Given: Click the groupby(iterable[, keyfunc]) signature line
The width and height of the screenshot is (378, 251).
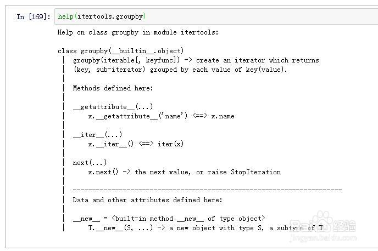Looking at the screenshot, I should coord(196,60).
